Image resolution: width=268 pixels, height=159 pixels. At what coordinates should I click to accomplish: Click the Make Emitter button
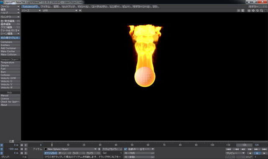[x=10, y=51]
